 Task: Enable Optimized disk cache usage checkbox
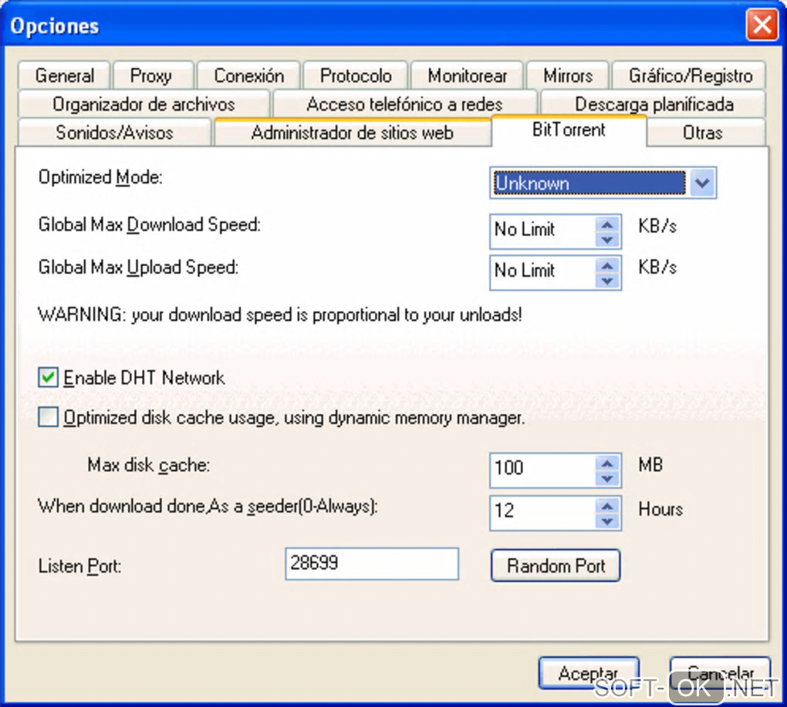pyautogui.click(x=48, y=416)
